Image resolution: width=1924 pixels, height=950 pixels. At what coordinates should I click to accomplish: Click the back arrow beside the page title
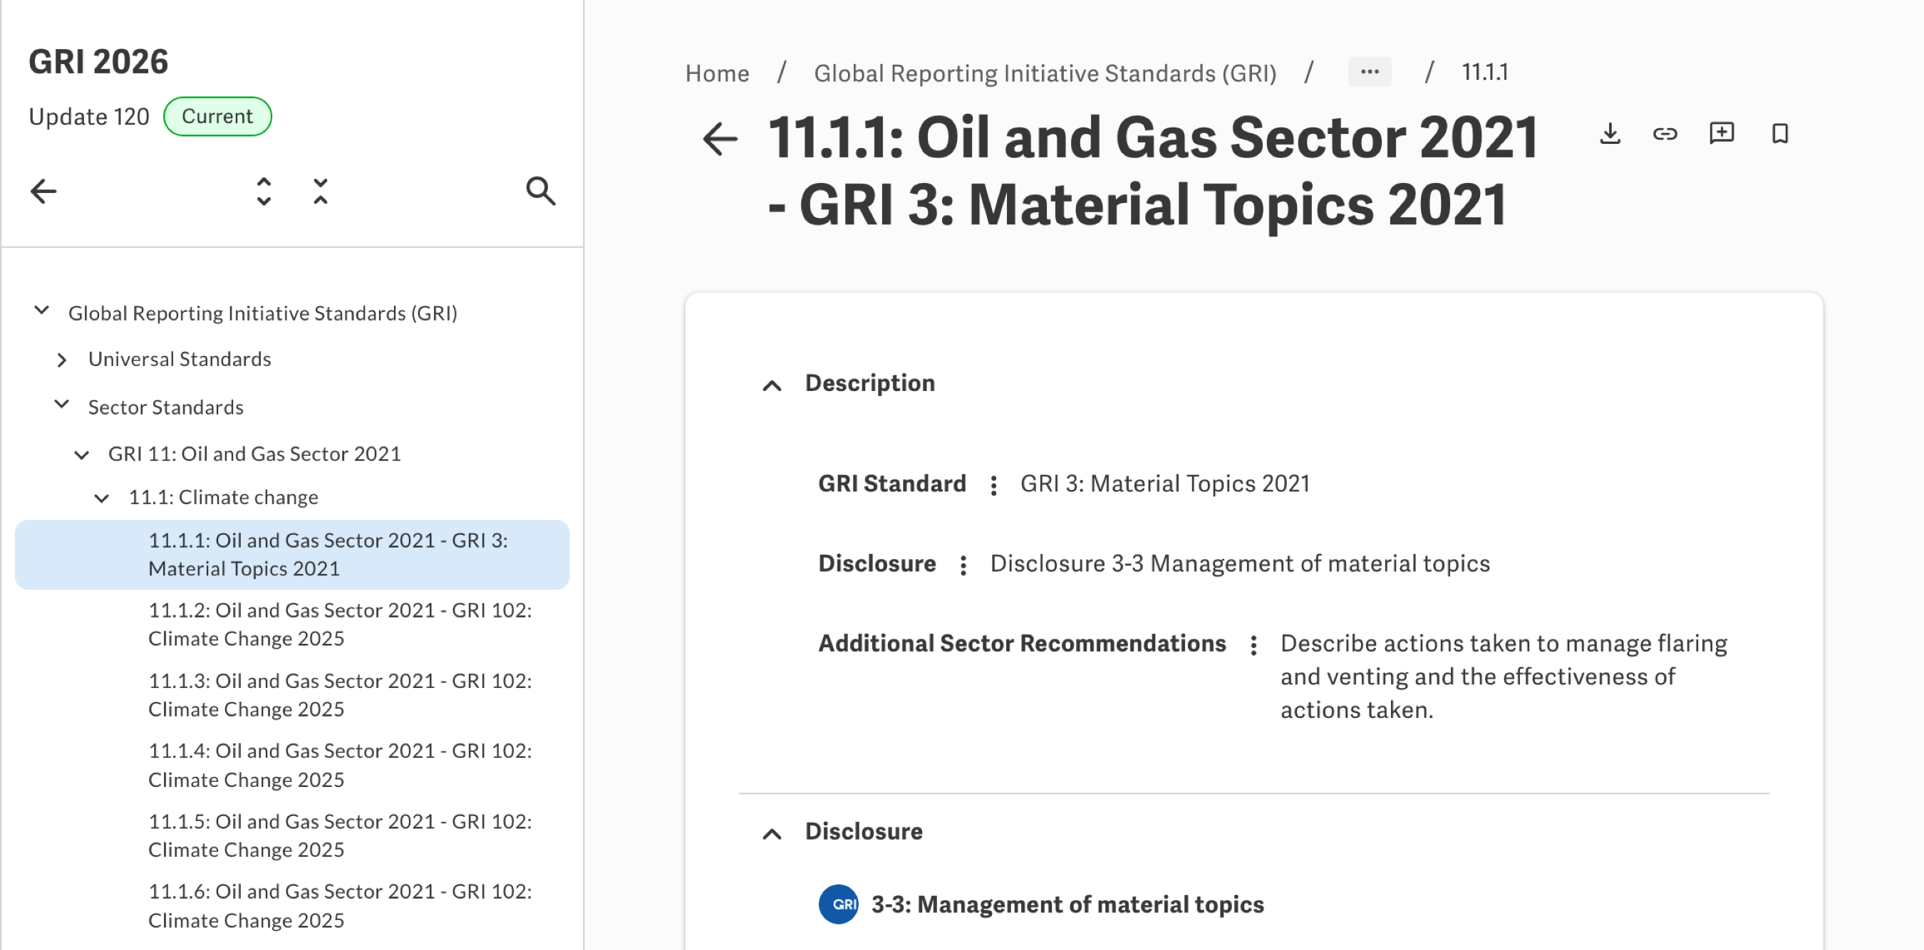pyautogui.click(x=720, y=139)
